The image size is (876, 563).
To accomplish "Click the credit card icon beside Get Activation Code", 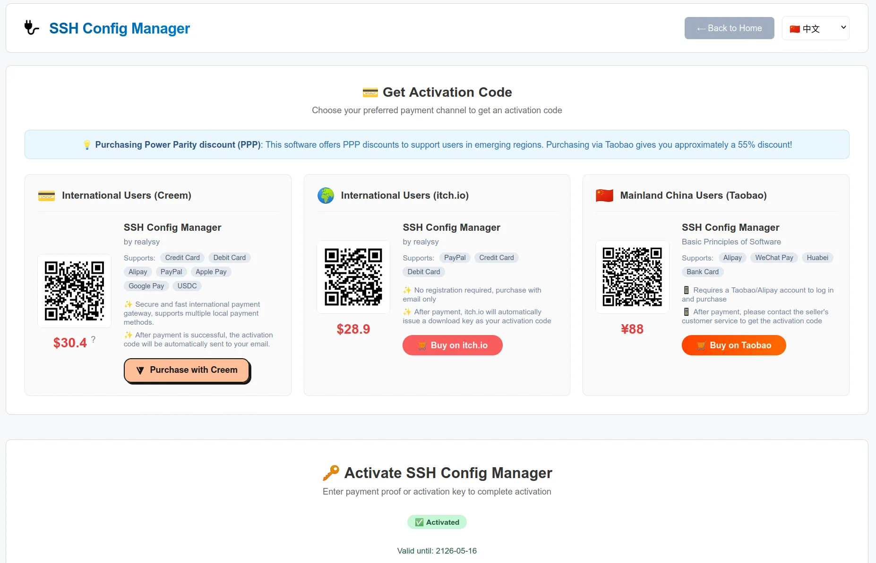I will (x=370, y=92).
